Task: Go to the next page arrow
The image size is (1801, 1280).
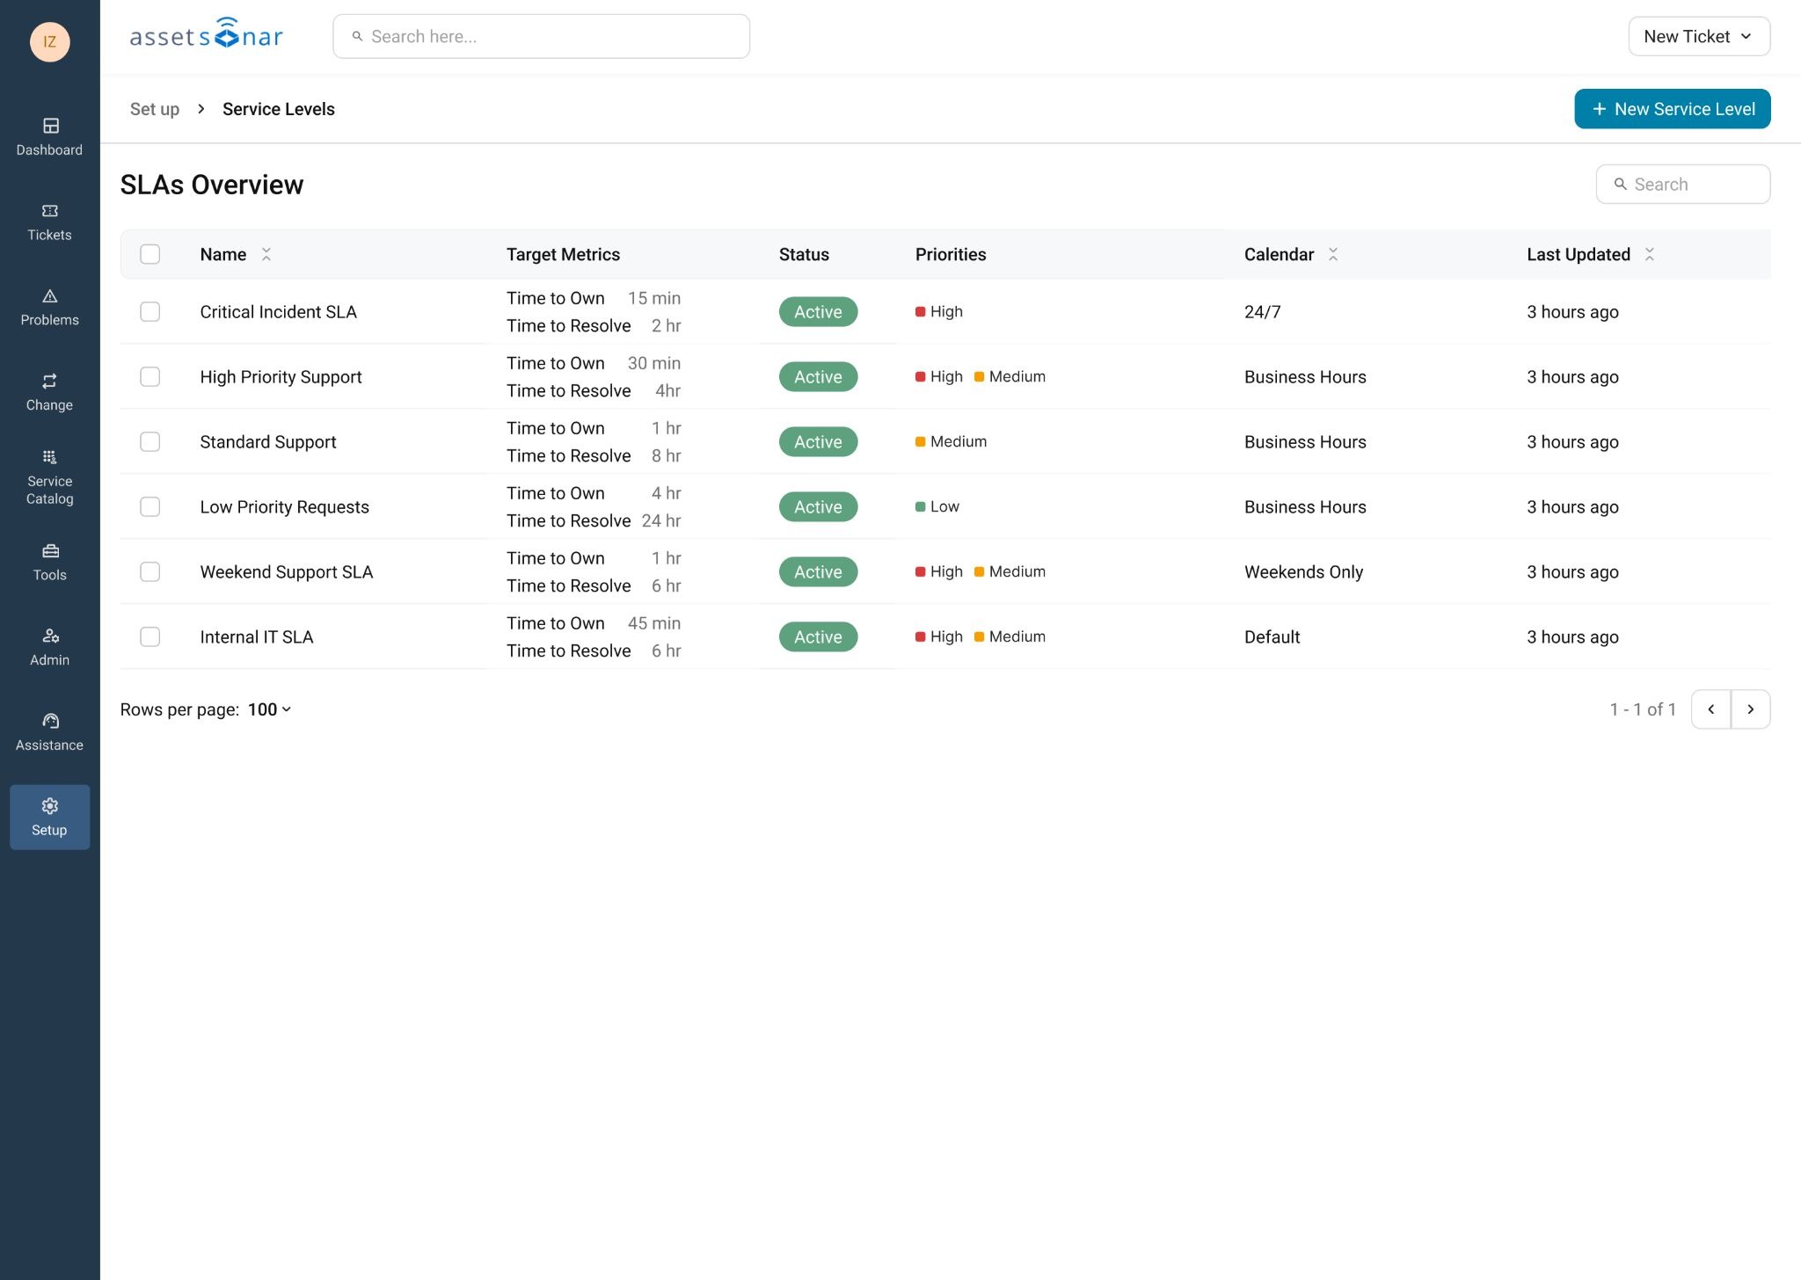Action: coord(1751,709)
